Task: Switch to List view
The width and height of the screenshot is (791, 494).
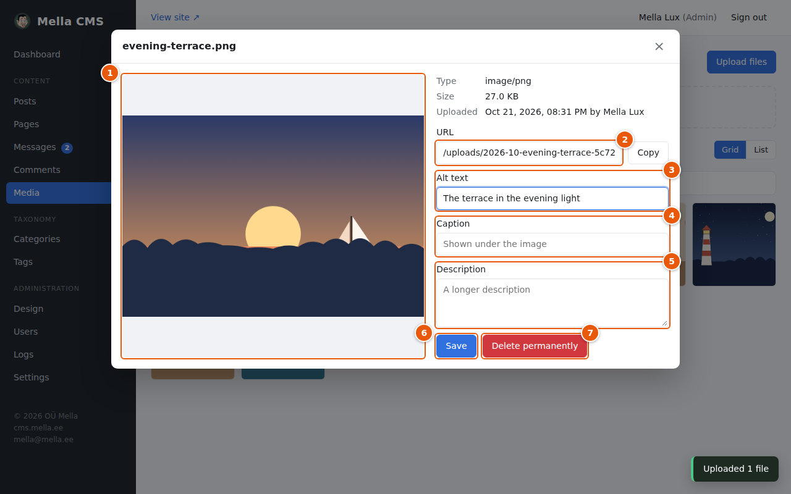Action: tap(761, 149)
